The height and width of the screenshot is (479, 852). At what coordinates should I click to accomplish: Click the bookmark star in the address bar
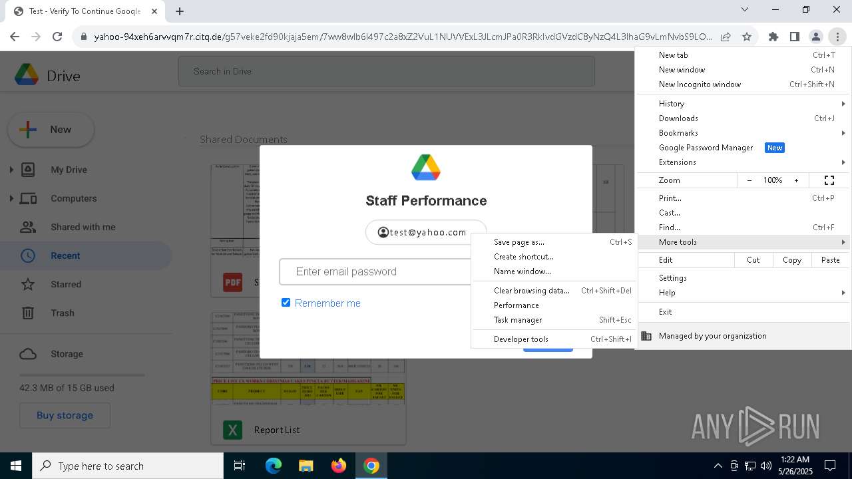(747, 37)
